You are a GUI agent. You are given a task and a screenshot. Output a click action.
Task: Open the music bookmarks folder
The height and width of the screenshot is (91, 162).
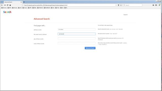coord(25,8)
